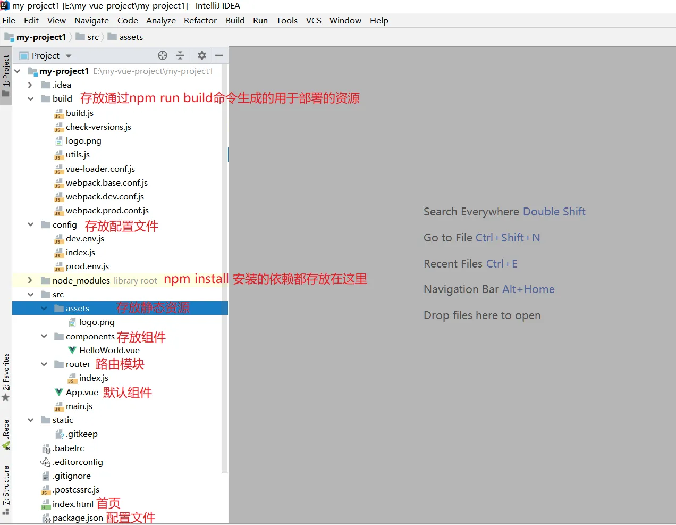This screenshot has height=525, width=676.
Task: Open the Navigate menu
Action: click(91, 20)
